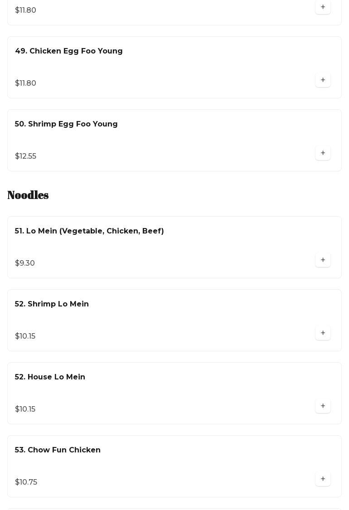Add Chow Fun Chicken via plus icon

coord(323,479)
